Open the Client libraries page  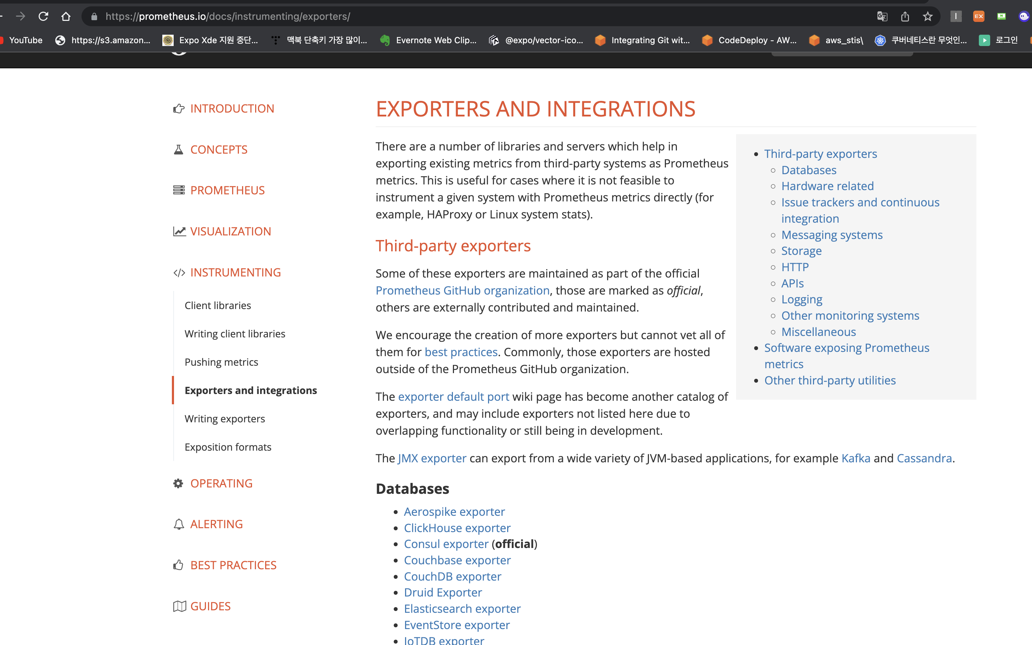coord(218,305)
